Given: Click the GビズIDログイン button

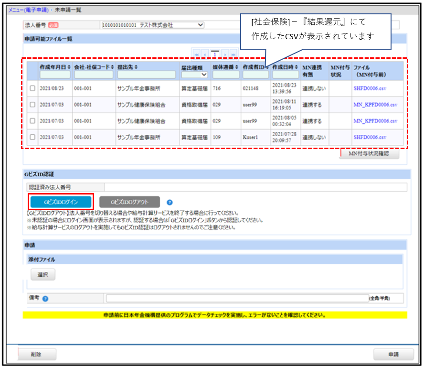Looking at the screenshot, I should coord(61,202).
